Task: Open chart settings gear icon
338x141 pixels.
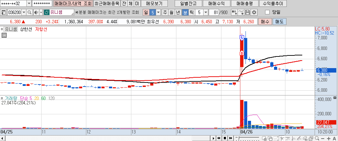Action: pos(254,13)
